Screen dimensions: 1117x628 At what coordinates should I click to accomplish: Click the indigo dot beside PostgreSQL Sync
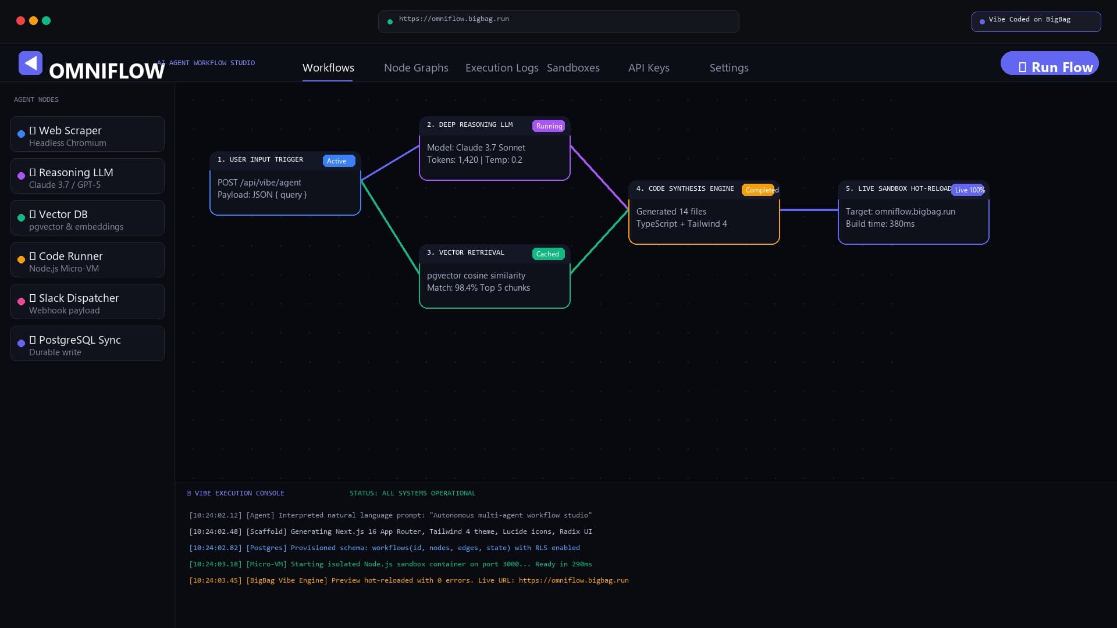pos(21,343)
